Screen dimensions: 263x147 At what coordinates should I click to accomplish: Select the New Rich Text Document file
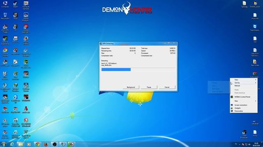pyautogui.click(x=255, y=52)
